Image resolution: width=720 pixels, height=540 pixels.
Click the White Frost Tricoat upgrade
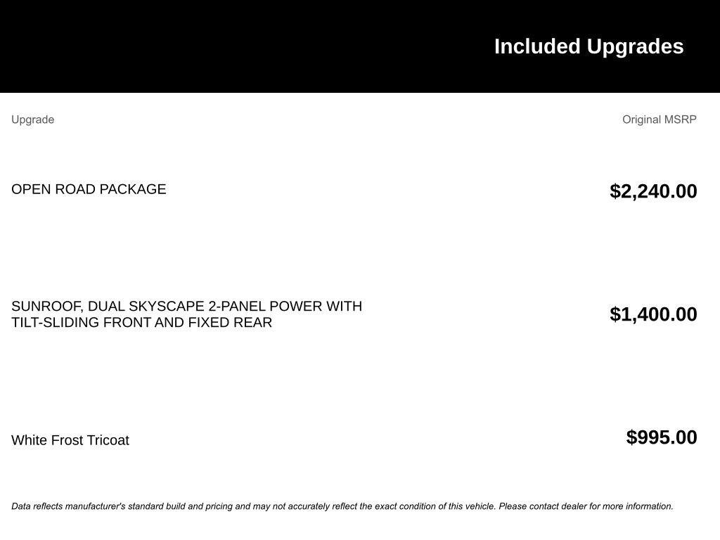click(70, 440)
